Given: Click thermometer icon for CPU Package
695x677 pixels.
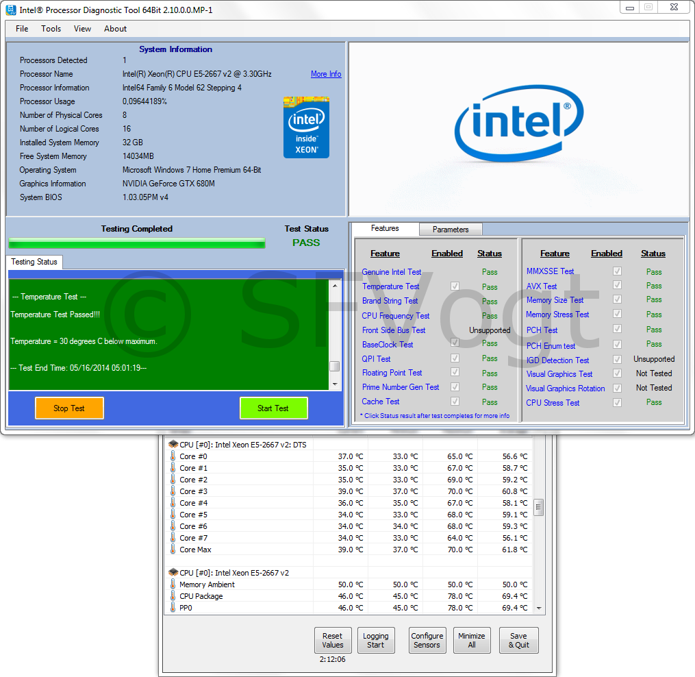Looking at the screenshot, I should point(173,596).
